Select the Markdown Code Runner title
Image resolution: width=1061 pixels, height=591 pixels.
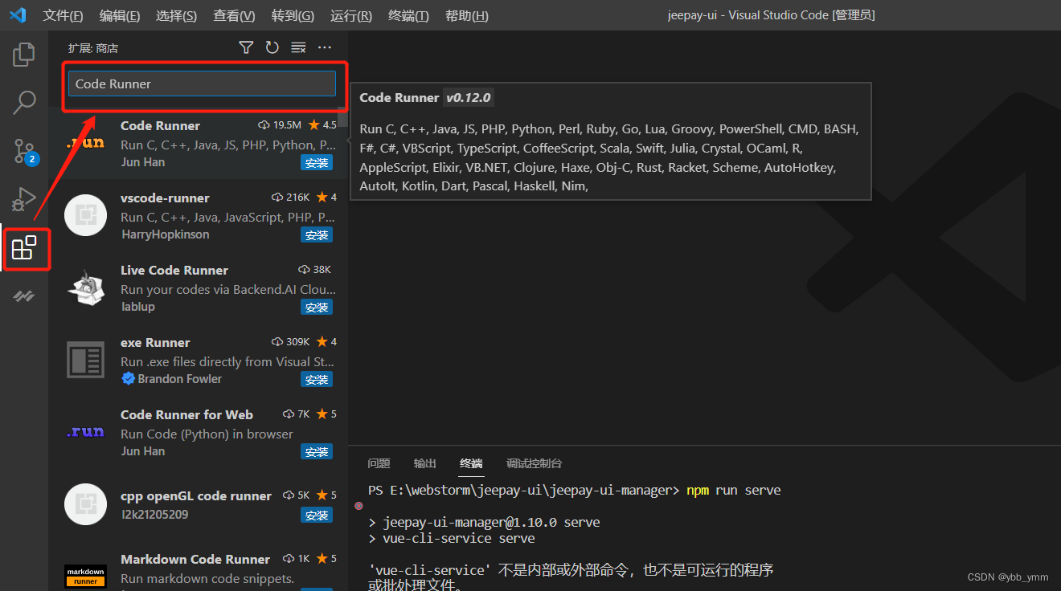[x=195, y=559]
